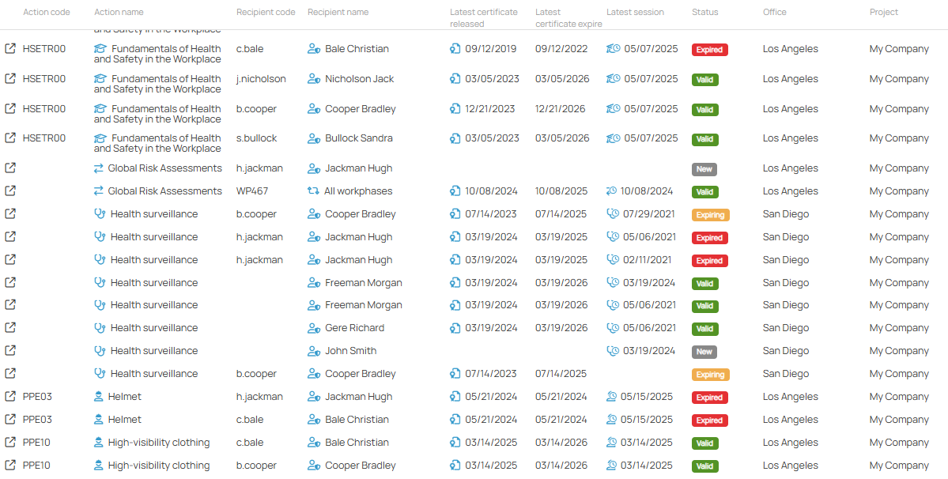948x479 pixels.
Task: Open record icon in Gere Richard row
Action: (9, 327)
